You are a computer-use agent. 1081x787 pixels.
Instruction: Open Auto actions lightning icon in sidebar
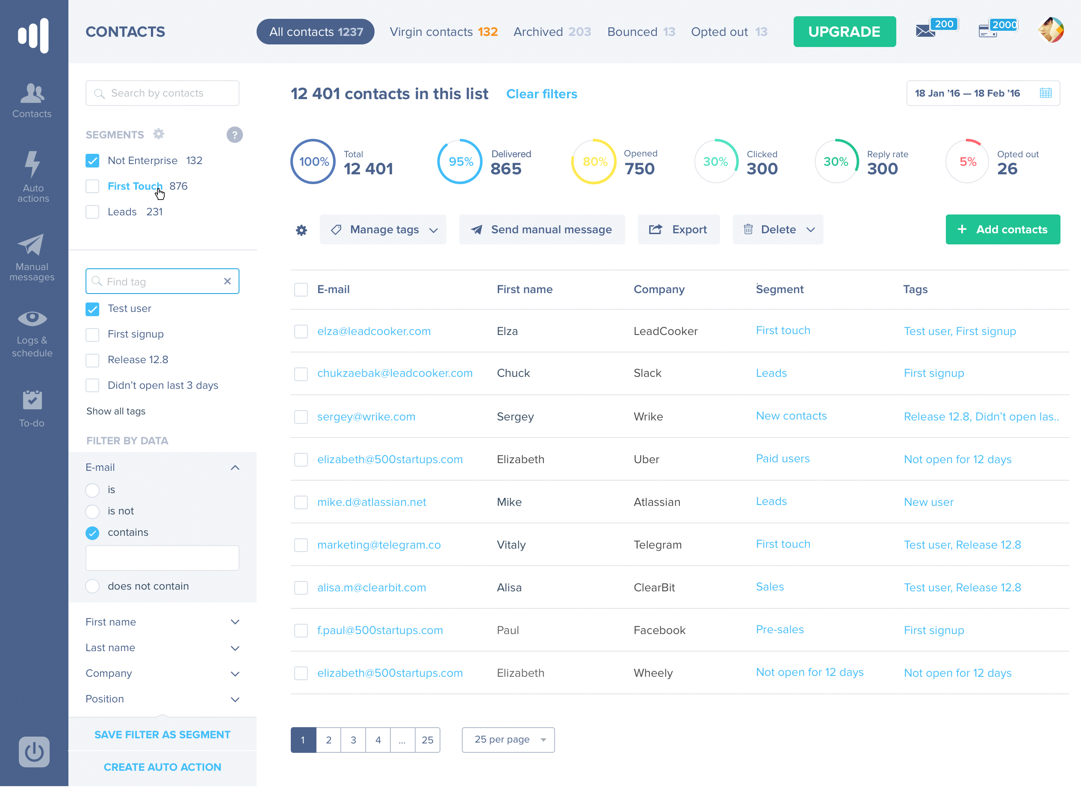[32, 165]
